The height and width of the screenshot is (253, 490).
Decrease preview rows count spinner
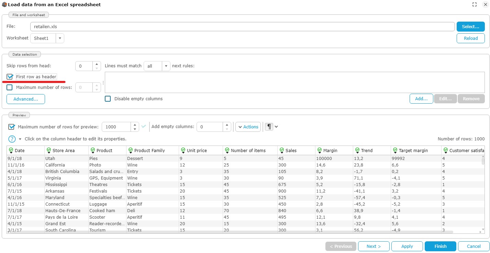coord(135,129)
